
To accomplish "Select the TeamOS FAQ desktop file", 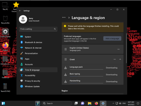I will [5, 88].
